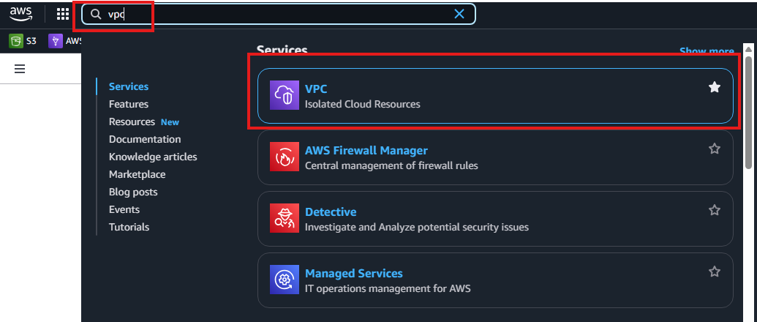Favorite AWS Firewall Manager with star

(x=715, y=149)
